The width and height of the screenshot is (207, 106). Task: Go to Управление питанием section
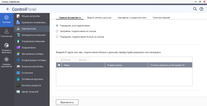[x=33, y=41]
